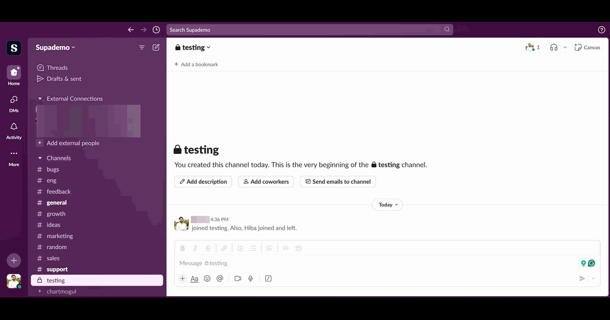
Task: Open the support channel
Action: click(97, 269)
